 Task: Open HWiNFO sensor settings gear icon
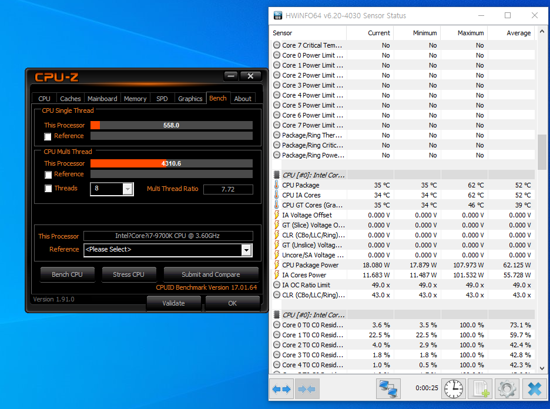(x=507, y=388)
